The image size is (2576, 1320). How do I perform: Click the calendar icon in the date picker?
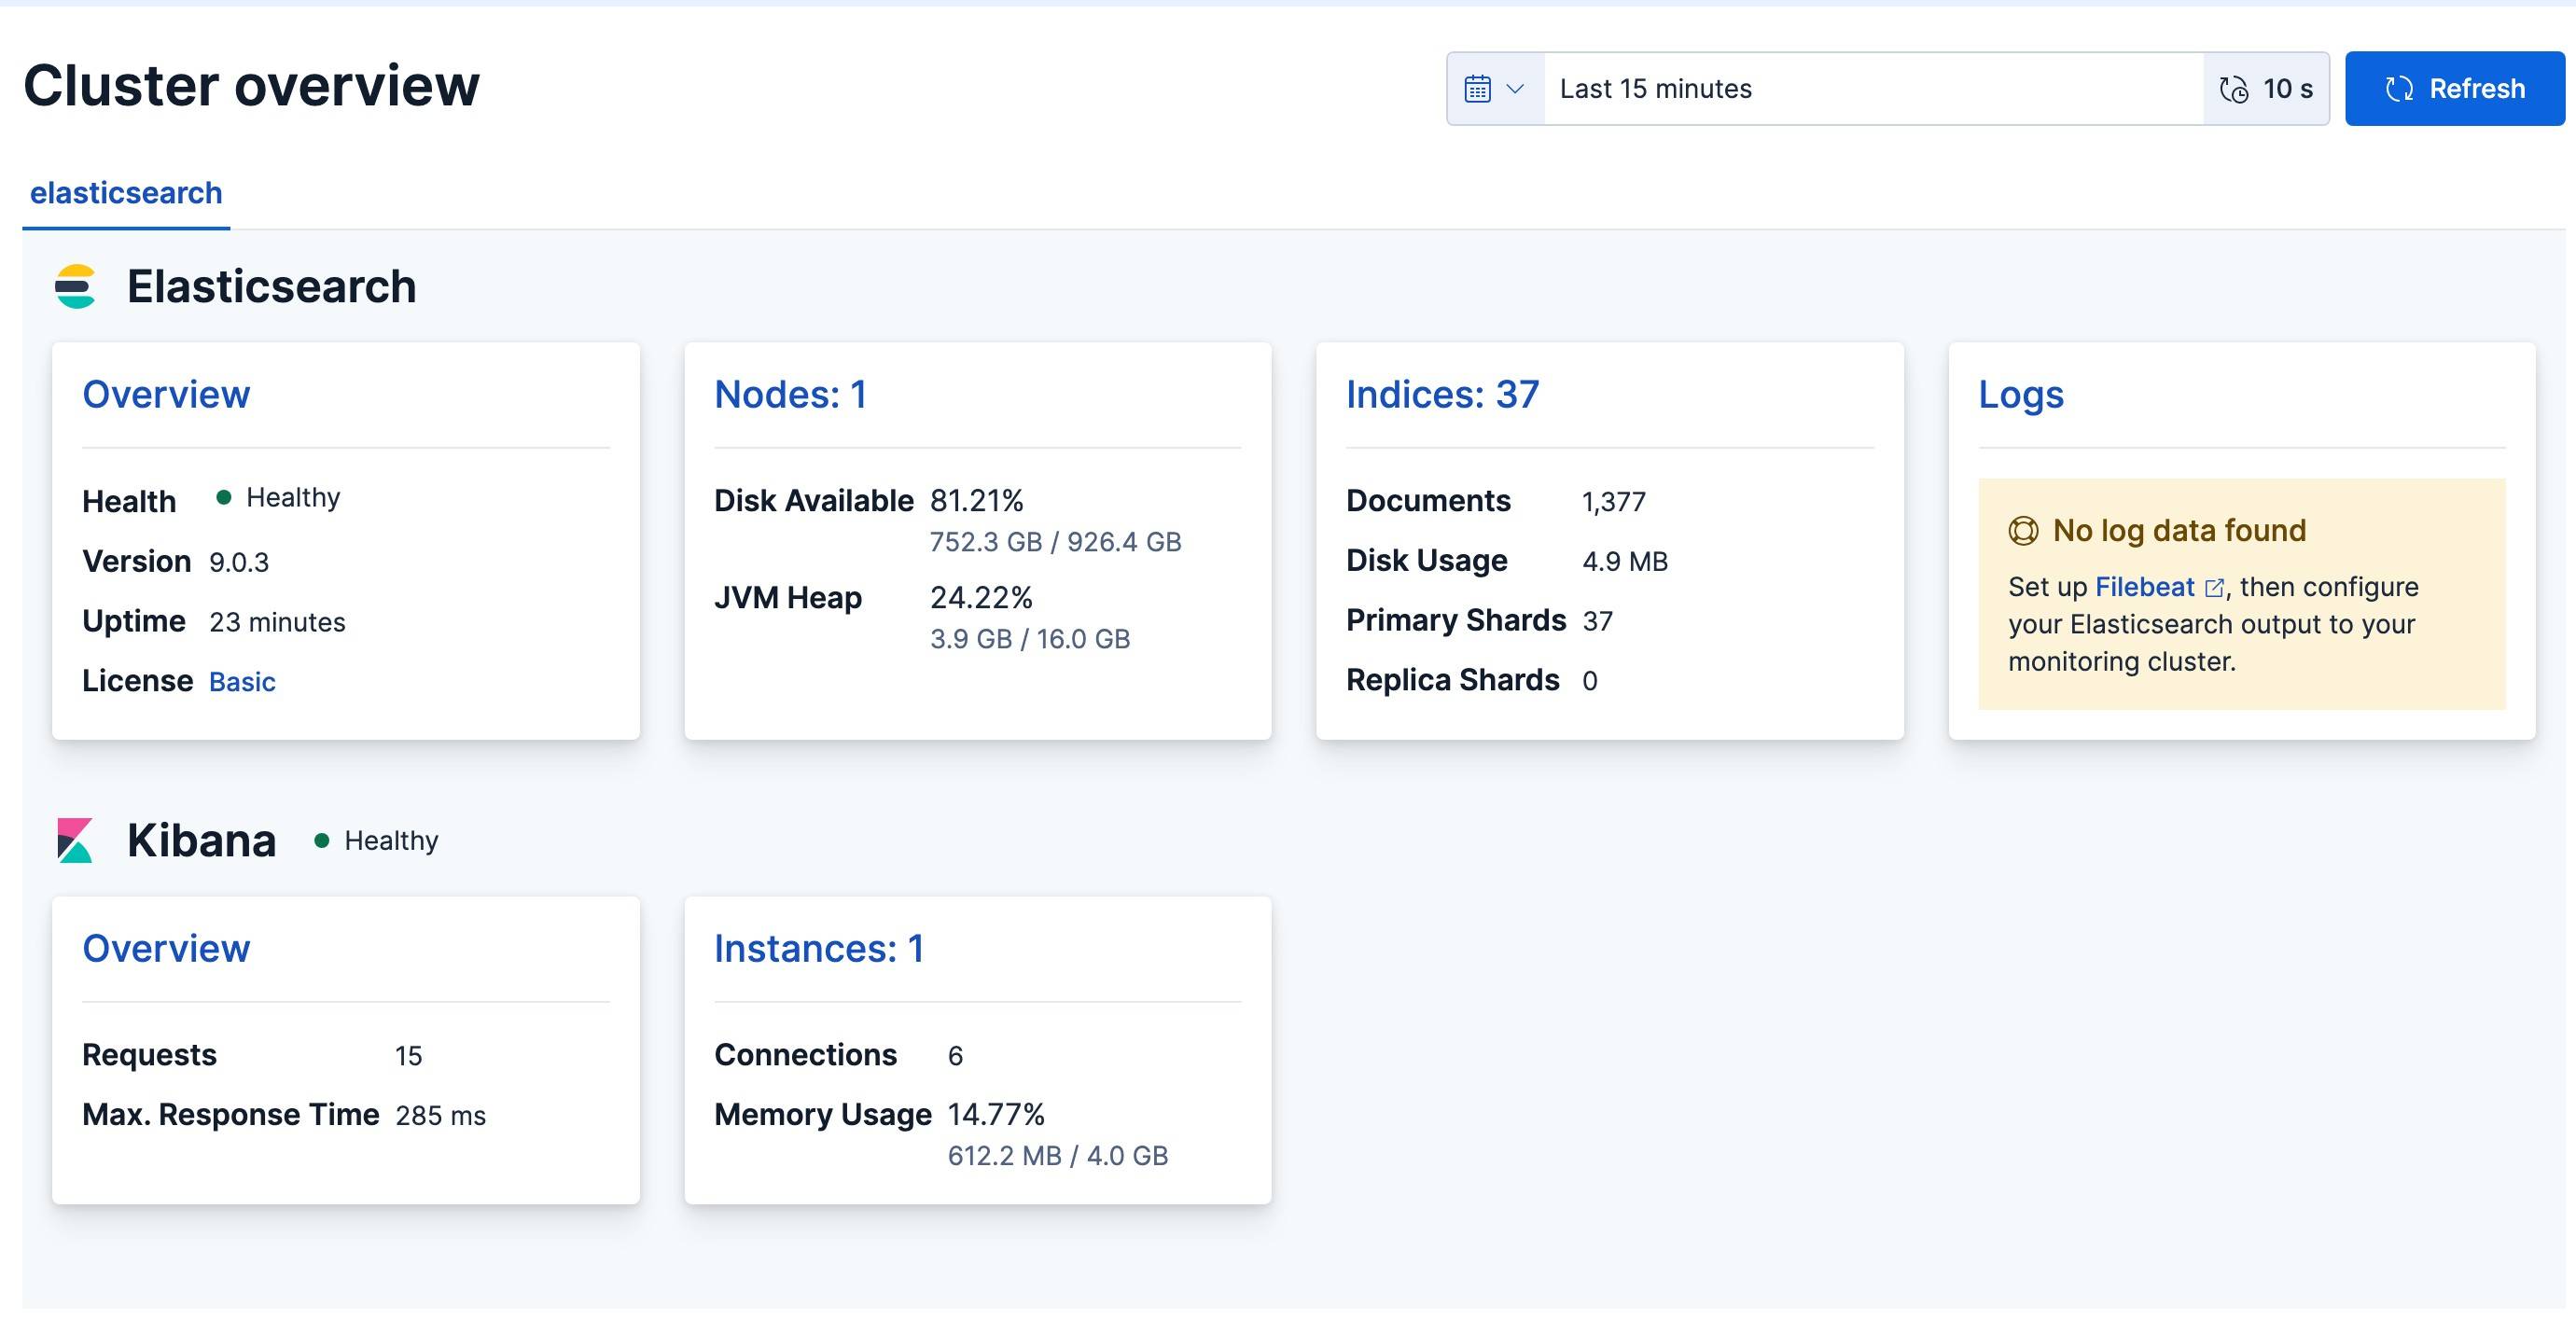click(x=1478, y=89)
